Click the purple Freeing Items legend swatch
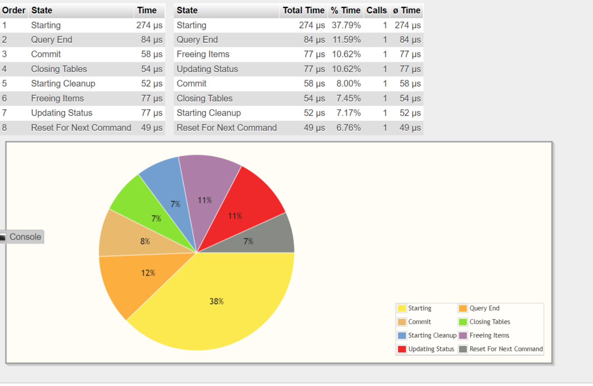 point(463,336)
